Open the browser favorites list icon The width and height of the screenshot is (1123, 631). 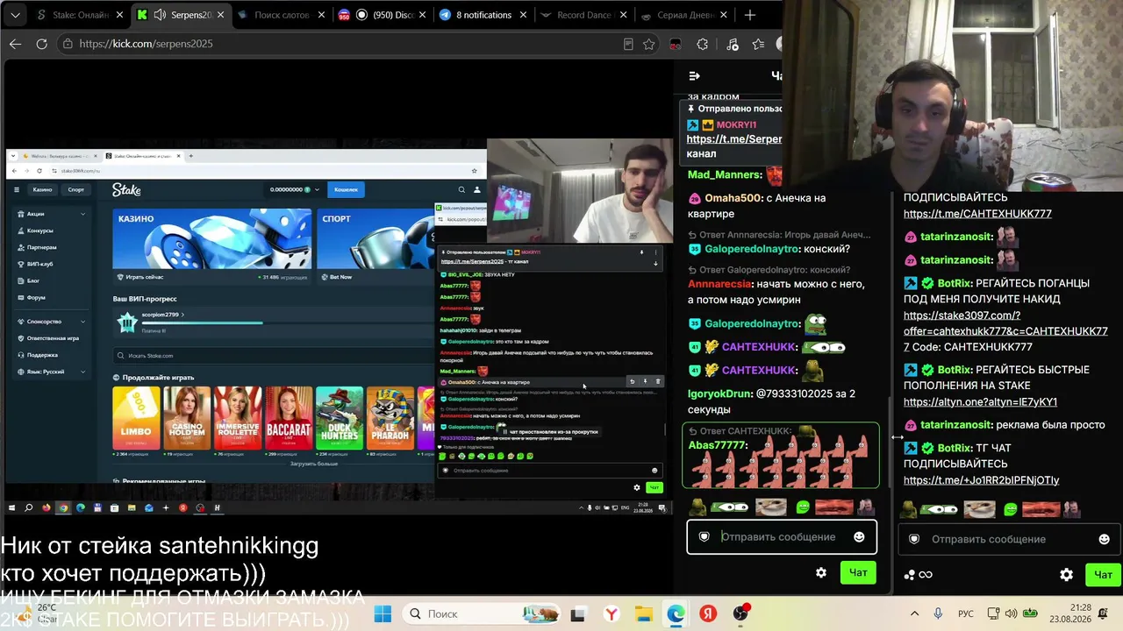758,44
